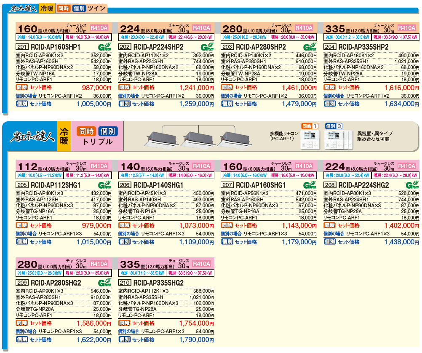Click the Green logo beside RCID-AP112SHG1
Image resolution: width=422 pixels, height=353 pixels.
[104, 185]
